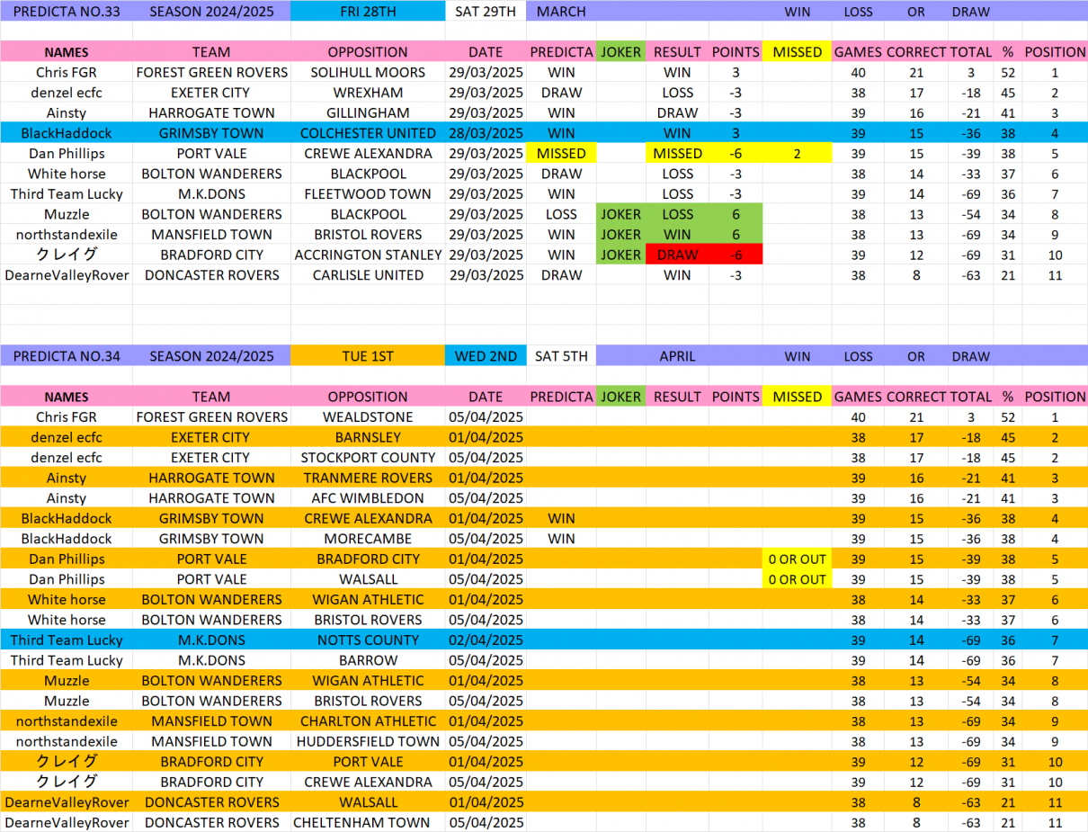Viewport: 1088px width, 832px height.
Task: Select the PORT VALE opposition cell for クレイグ
Action: (x=368, y=762)
